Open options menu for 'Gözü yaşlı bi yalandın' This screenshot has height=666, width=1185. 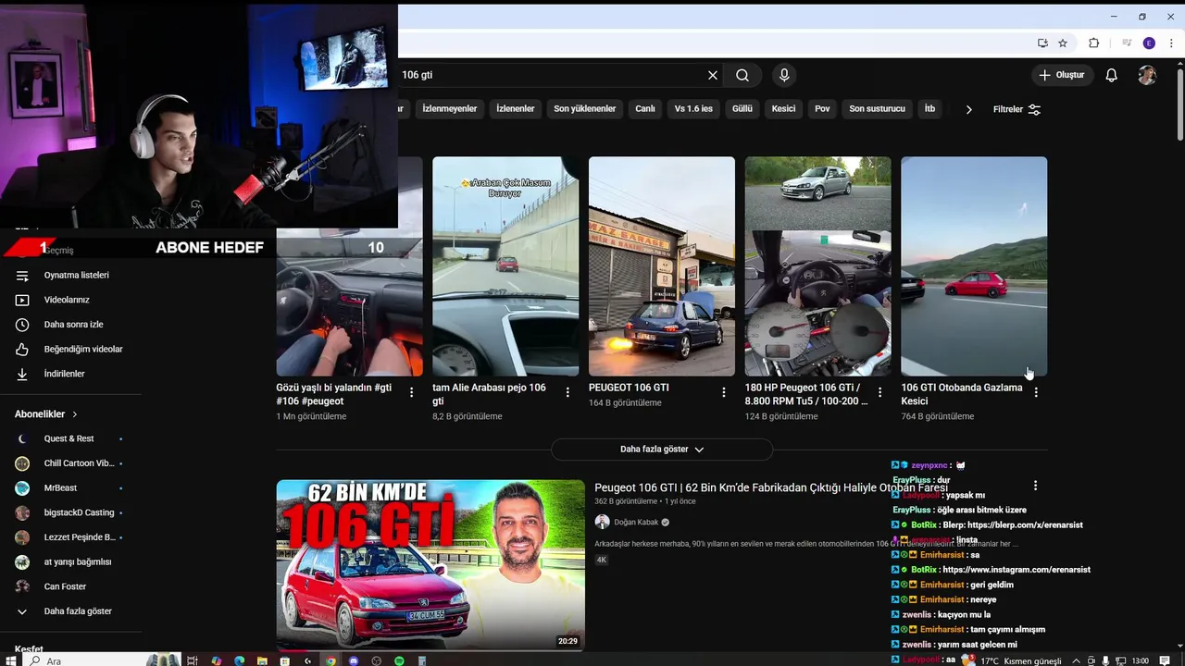(412, 392)
